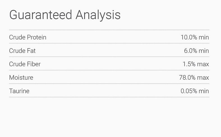Select the Crude Fat label
Screen dimensions: 221x137
tap(22, 51)
